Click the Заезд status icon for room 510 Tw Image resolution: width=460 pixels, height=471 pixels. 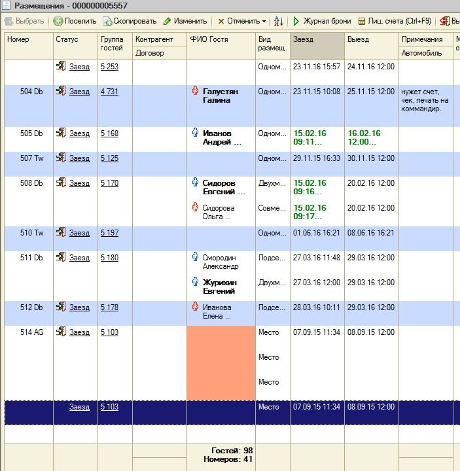click(x=61, y=232)
